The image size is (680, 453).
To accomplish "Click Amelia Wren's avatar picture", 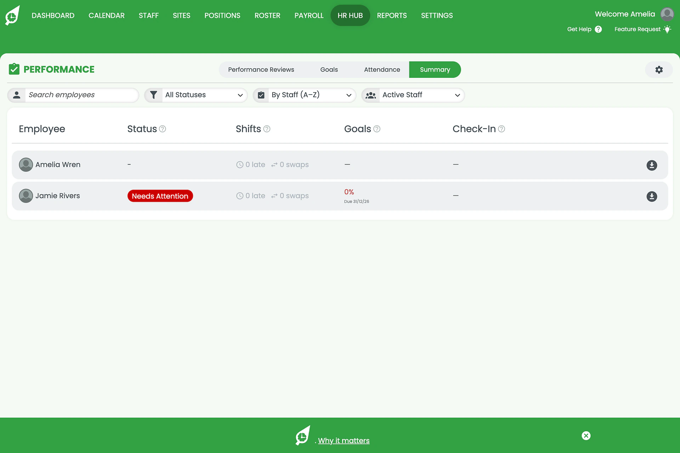I will click(x=26, y=165).
